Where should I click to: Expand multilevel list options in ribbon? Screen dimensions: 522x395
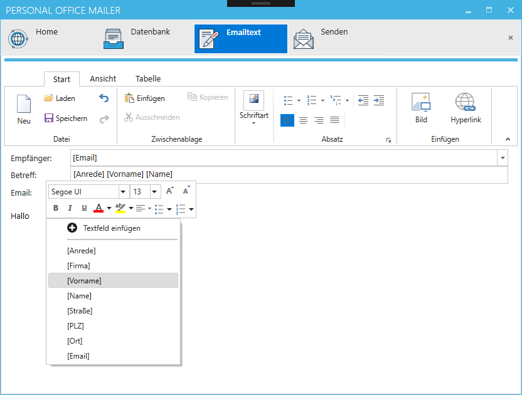pyautogui.click(x=347, y=100)
